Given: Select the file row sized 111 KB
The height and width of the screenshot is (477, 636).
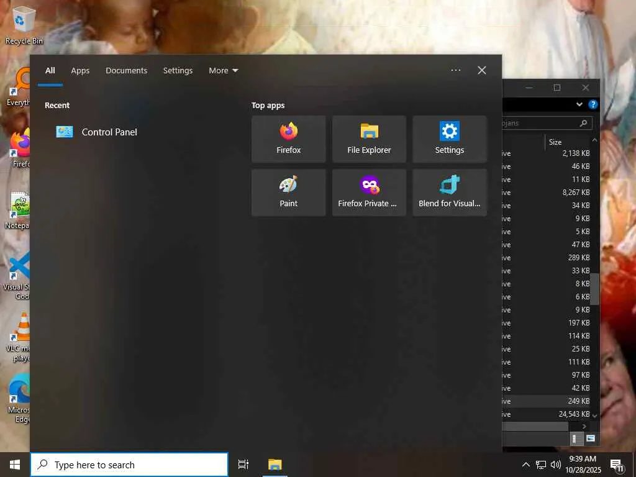Looking at the screenshot, I should pyautogui.click(x=547, y=362).
